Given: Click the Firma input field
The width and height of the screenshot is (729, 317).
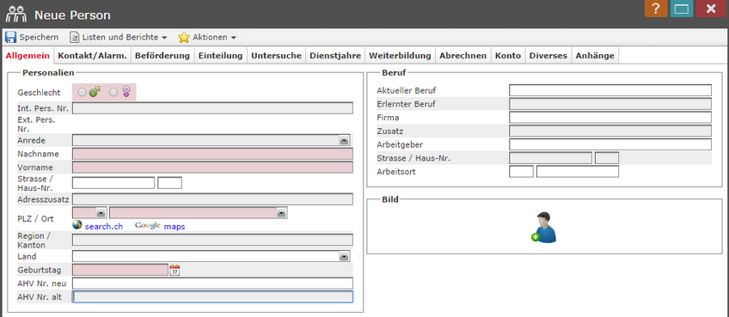Looking at the screenshot, I should click(x=610, y=117).
